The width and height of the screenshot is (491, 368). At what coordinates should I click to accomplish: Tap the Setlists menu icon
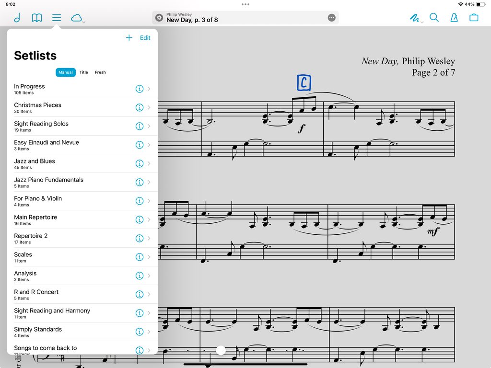pos(57,18)
